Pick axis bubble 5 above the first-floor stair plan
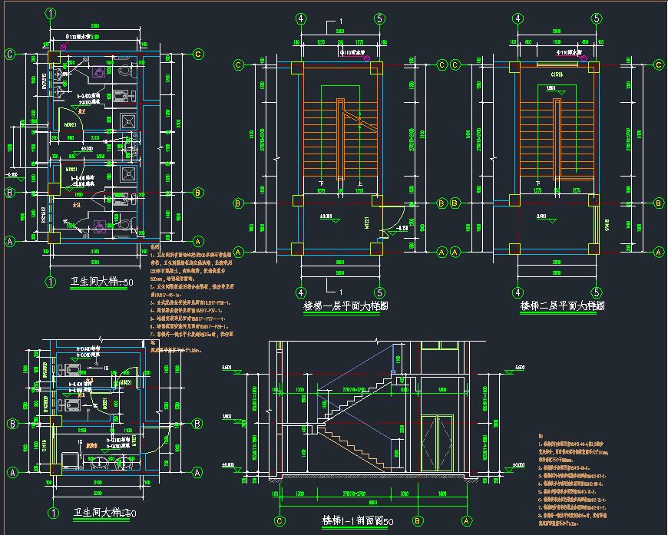 click(x=379, y=18)
